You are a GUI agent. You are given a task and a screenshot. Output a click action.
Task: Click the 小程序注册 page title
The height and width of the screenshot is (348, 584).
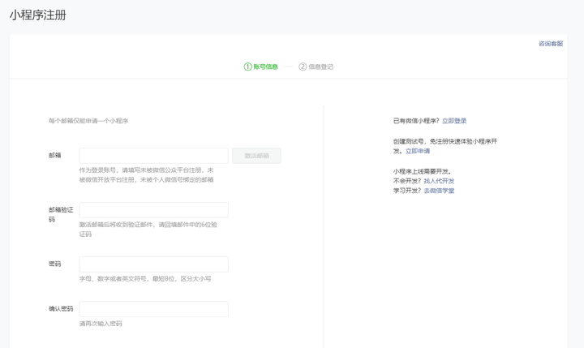(38, 15)
